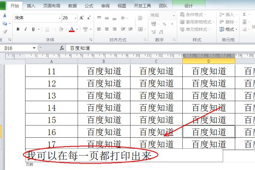This screenshot has height=170, width=255.
Task: Switch to the 视图 tab
Action: coord(122,6)
